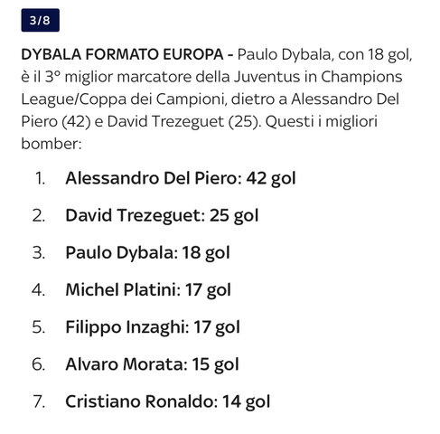Click list number 2 beside Trezeguet
This screenshot has width=440, height=434.
(39, 215)
